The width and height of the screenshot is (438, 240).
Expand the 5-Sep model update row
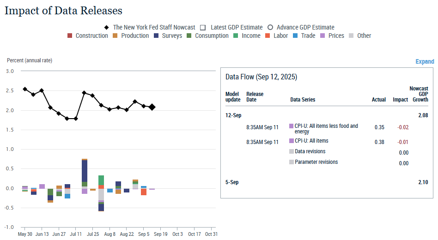tap(232, 182)
